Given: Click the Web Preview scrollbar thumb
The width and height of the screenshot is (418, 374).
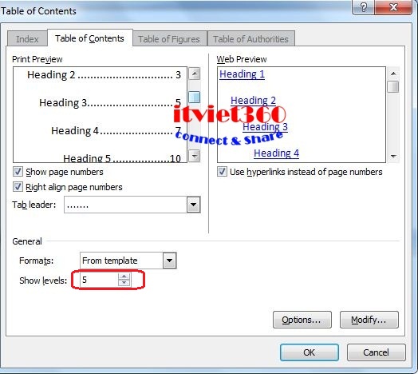Looking at the screenshot, I should click(x=393, y=86).
